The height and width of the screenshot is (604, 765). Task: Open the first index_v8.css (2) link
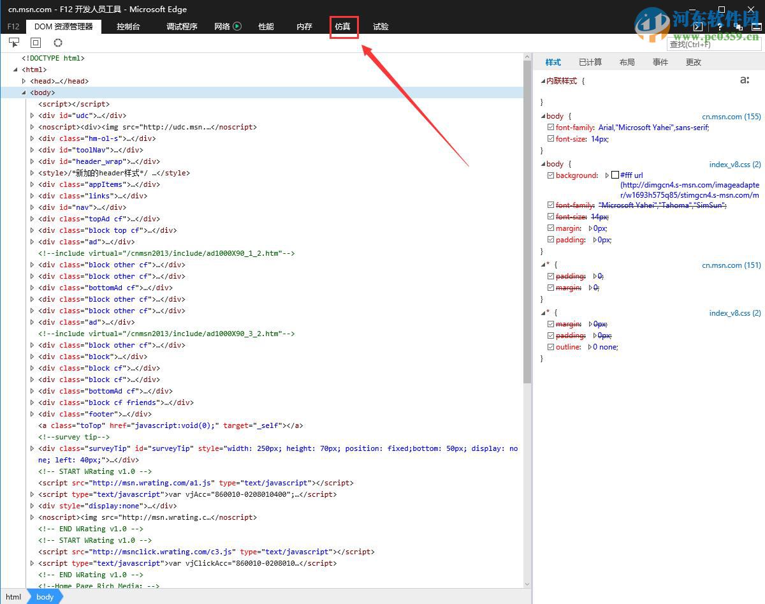[x=734, y=165]
